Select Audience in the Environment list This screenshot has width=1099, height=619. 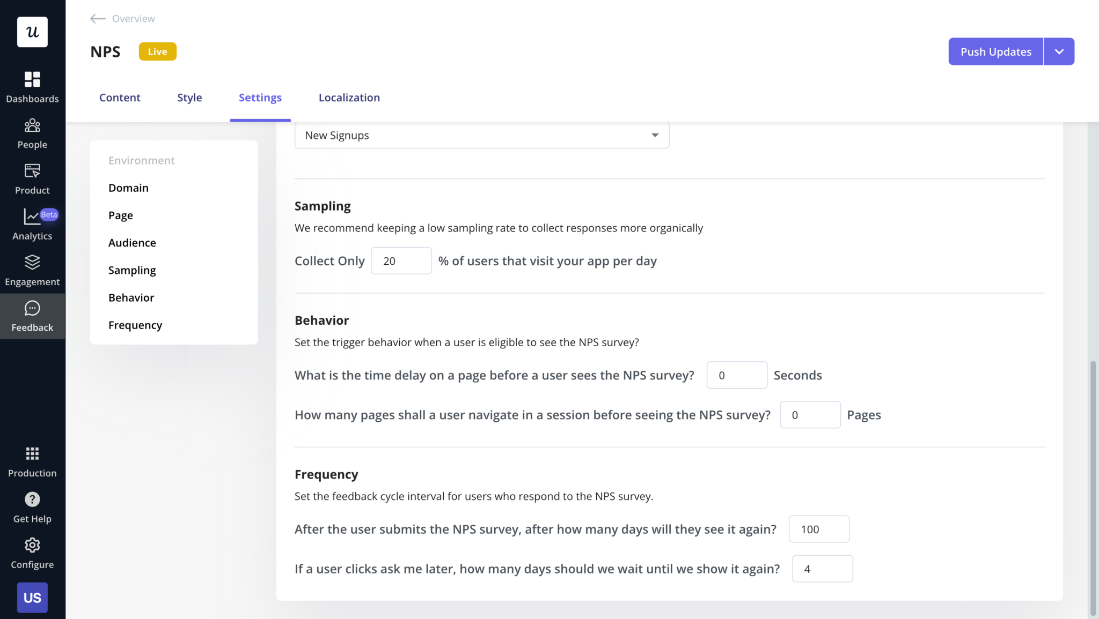[x=132, y=242]
